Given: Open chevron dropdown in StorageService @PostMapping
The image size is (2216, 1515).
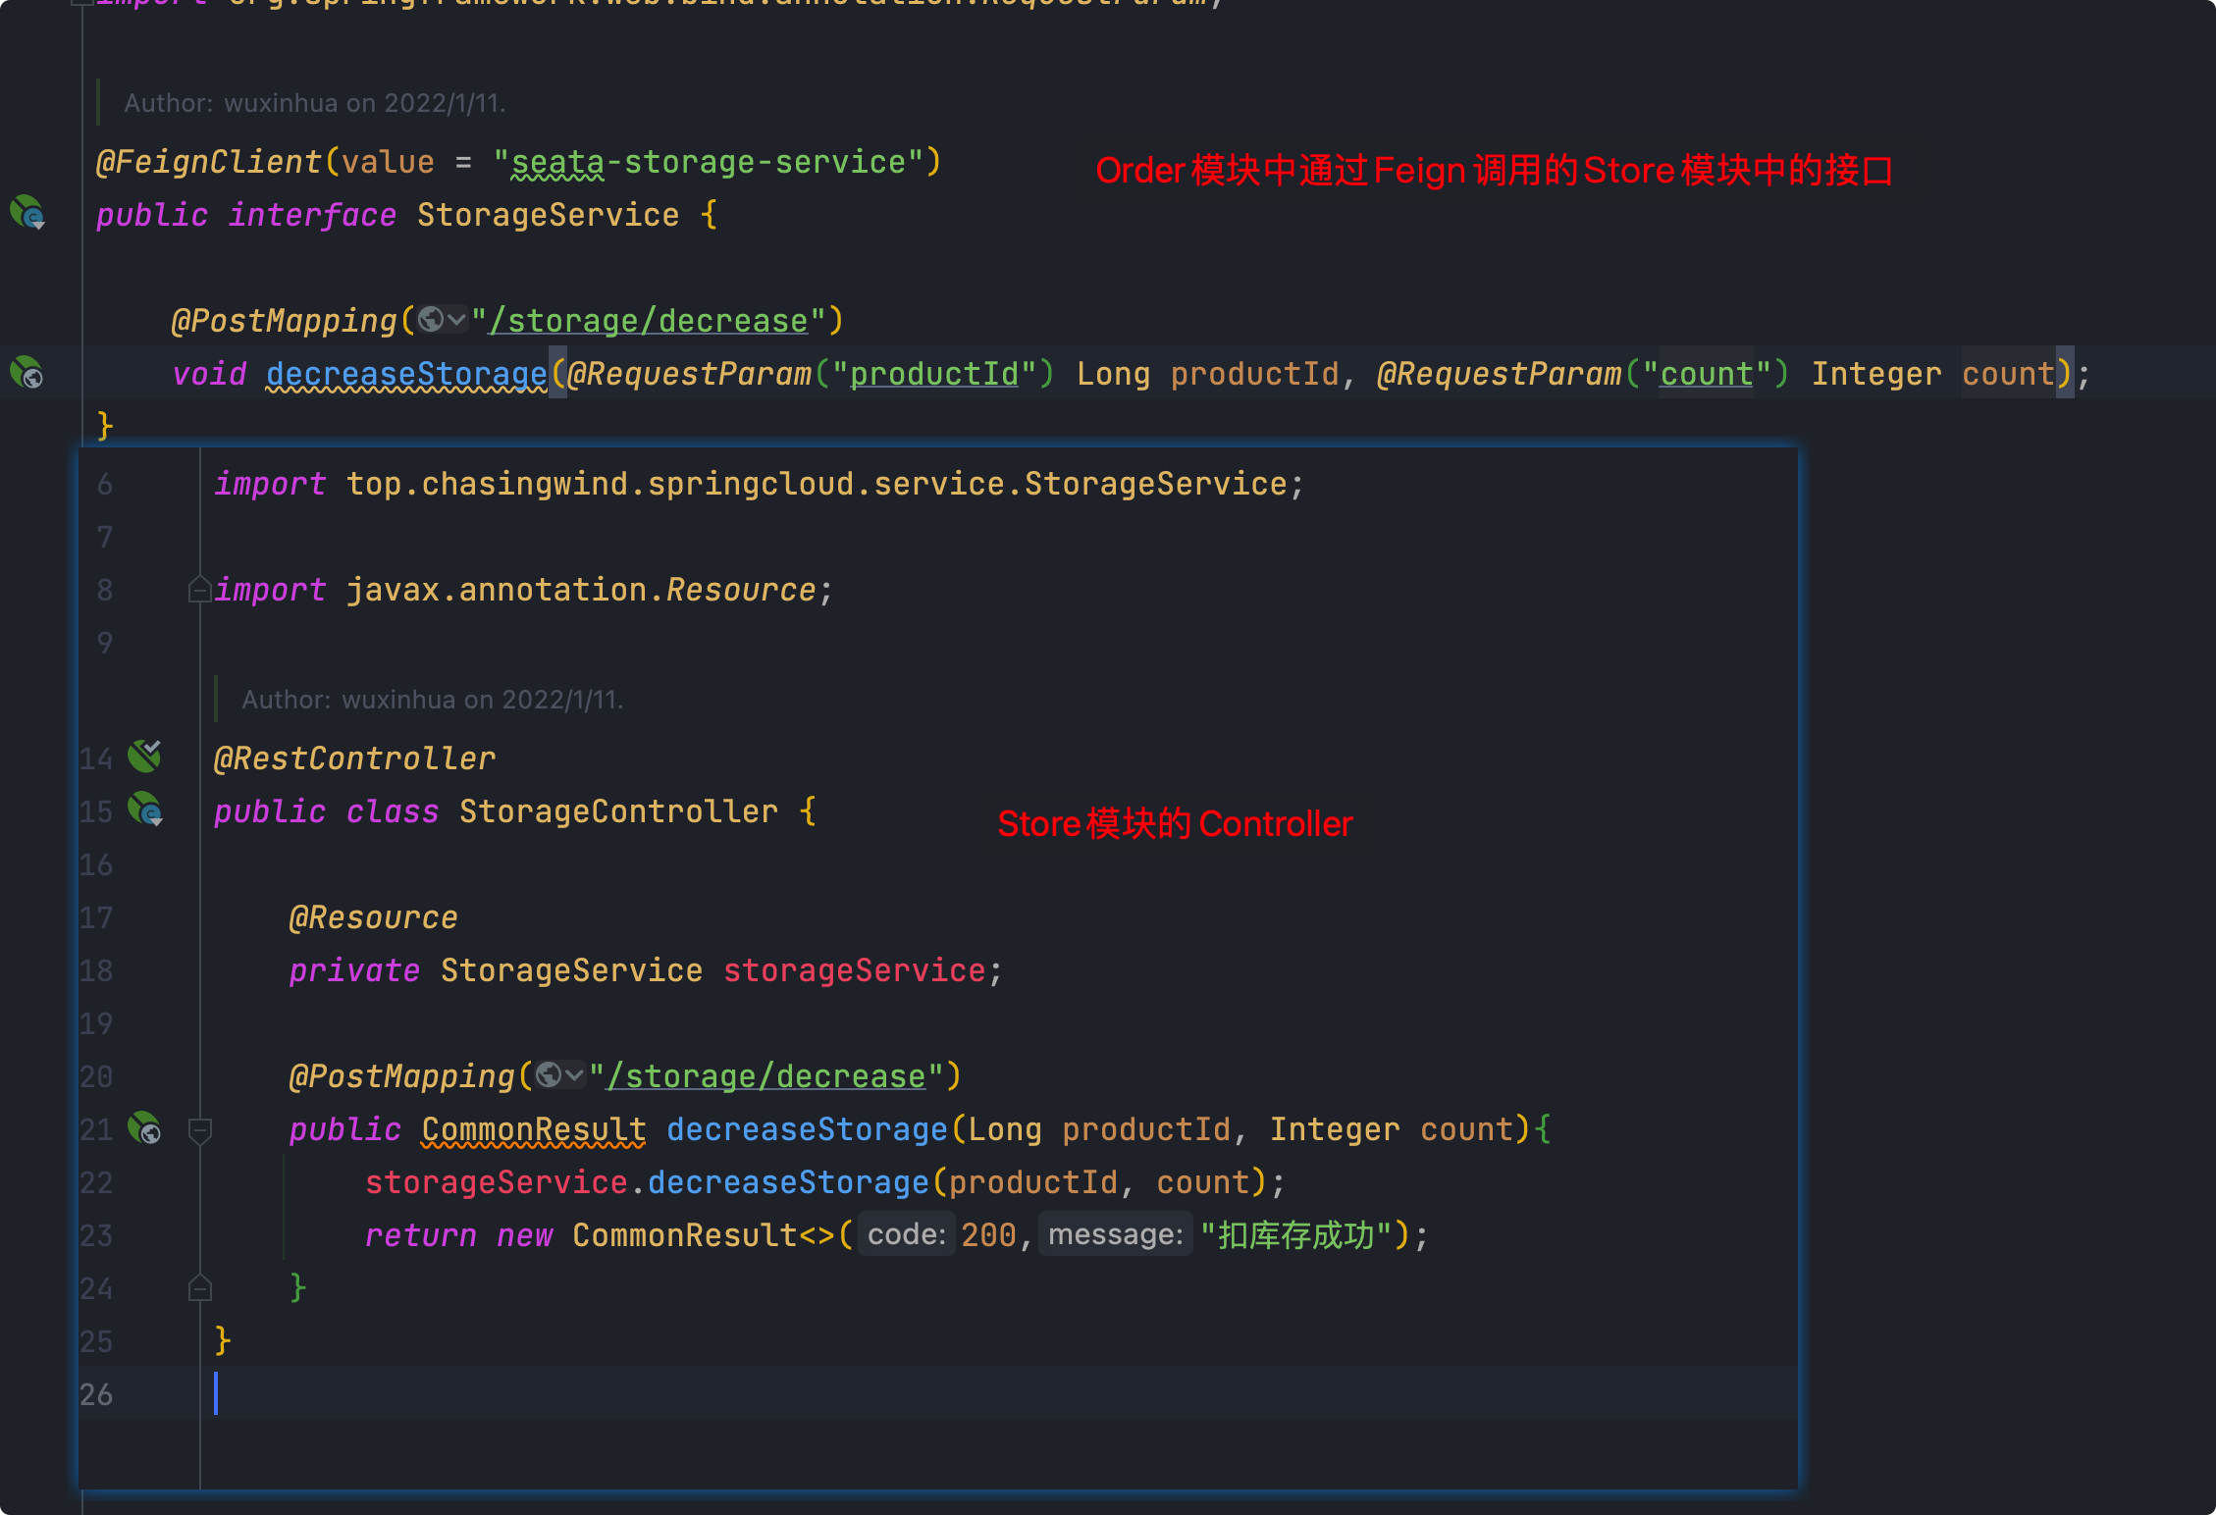Looking at the screenshot, I should click(456, 320).
